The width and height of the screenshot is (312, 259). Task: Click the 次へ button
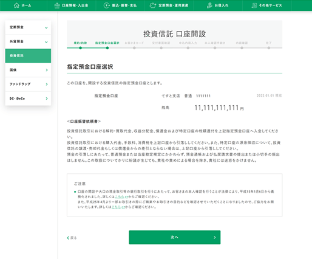[175, 237]
